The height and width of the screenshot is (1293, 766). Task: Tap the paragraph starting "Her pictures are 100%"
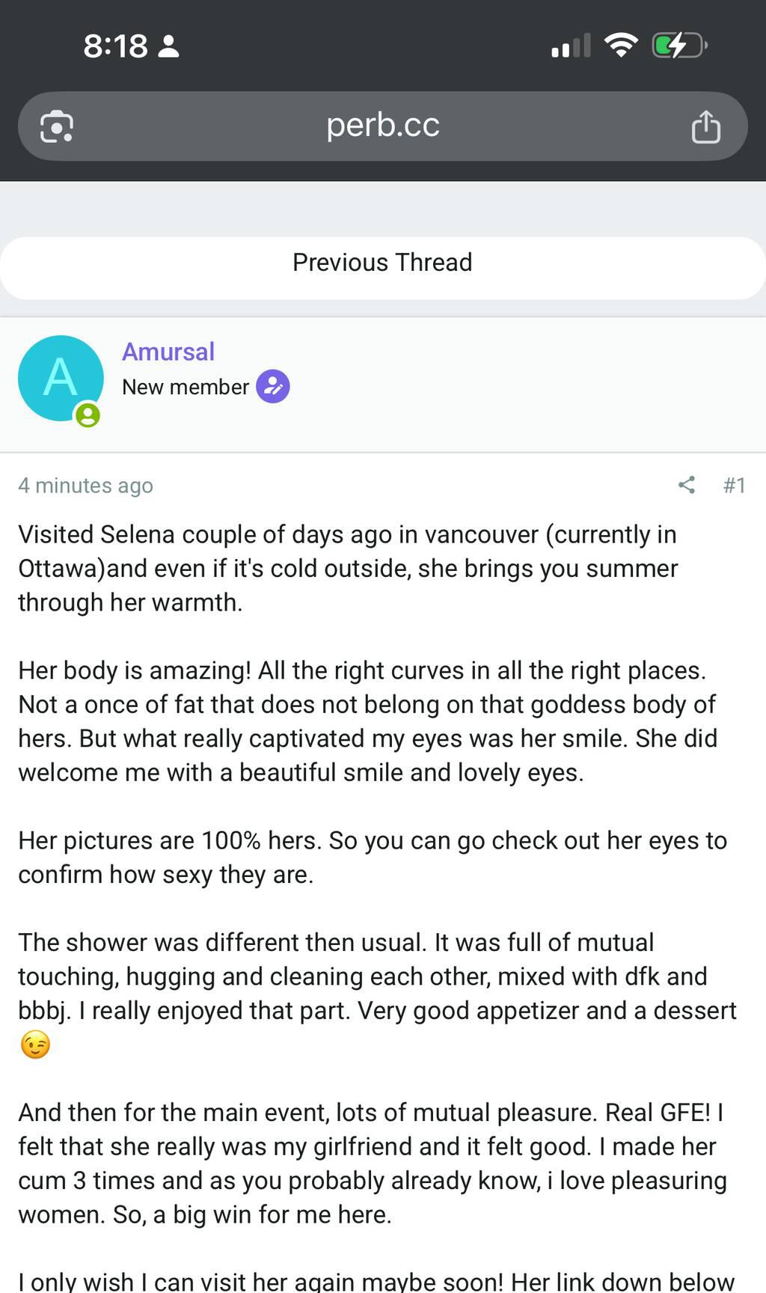coord(372,857)
